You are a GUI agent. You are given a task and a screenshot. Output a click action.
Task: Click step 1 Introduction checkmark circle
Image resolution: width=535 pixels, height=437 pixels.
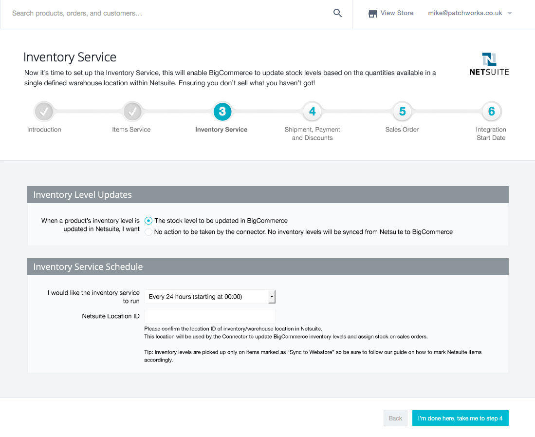[44, 111]
